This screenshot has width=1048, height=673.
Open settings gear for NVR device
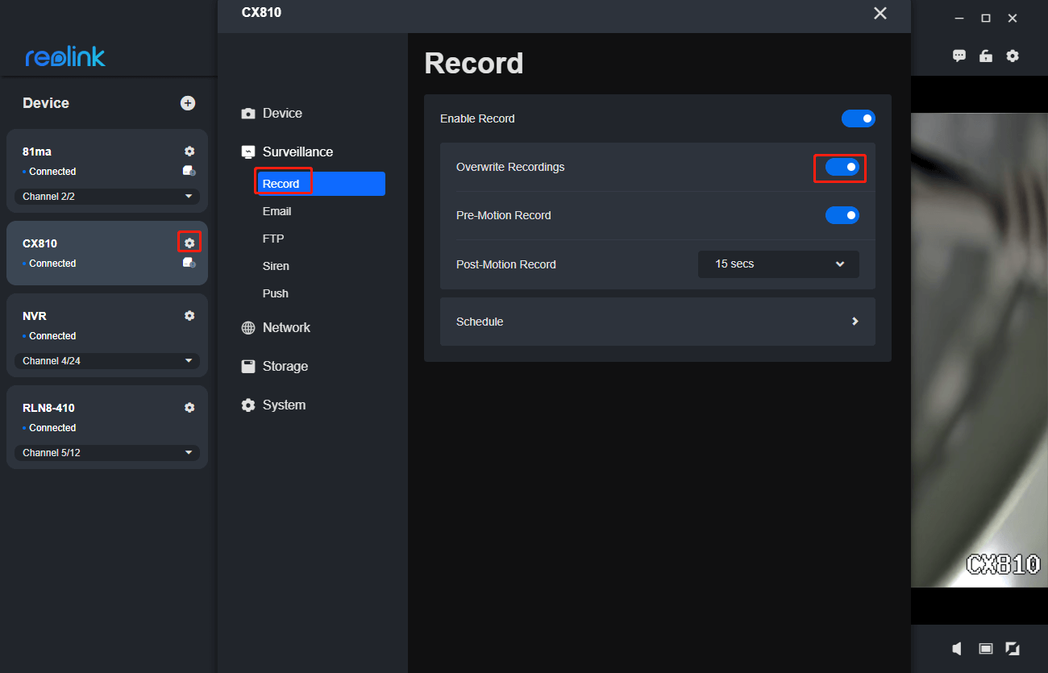[189, 315]
